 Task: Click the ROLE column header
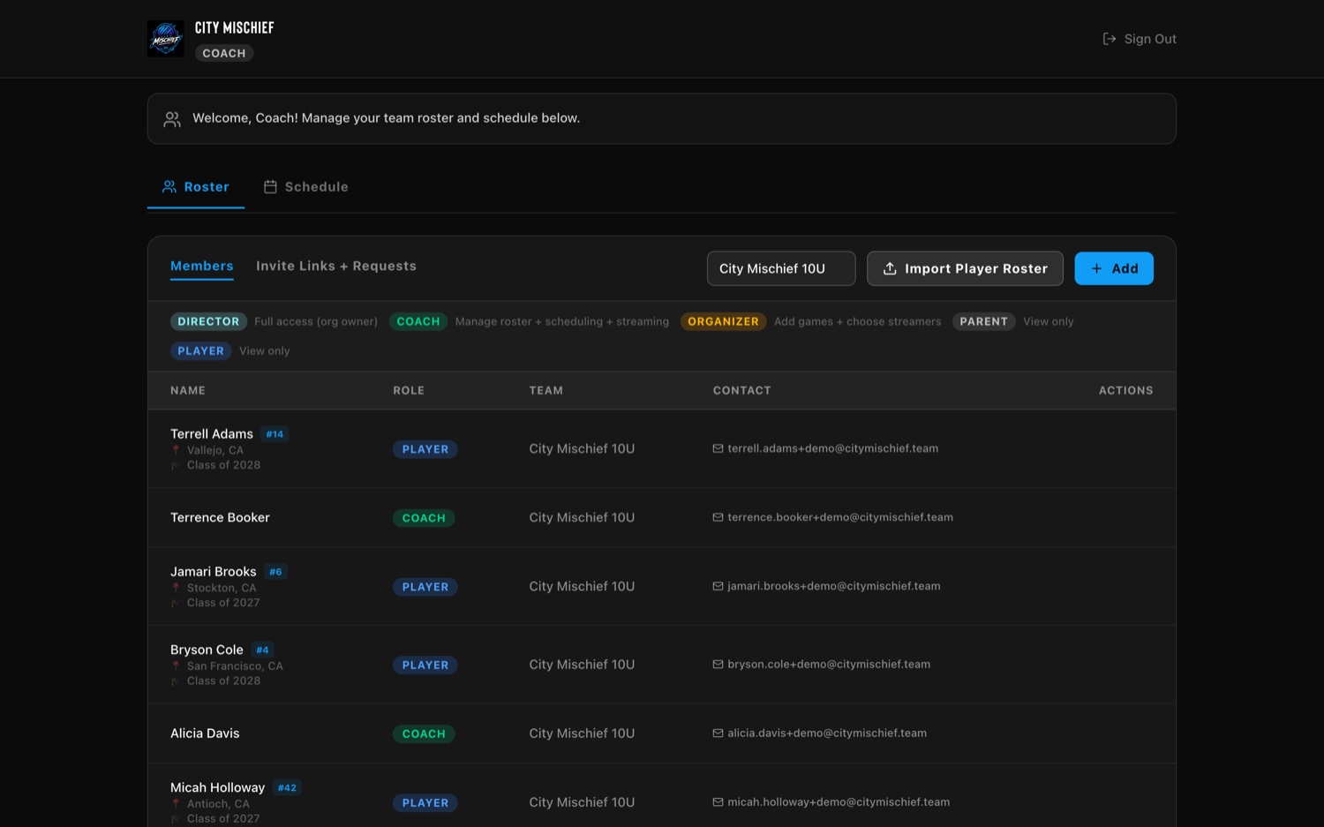pyautogui.click(x=409, y=390)
